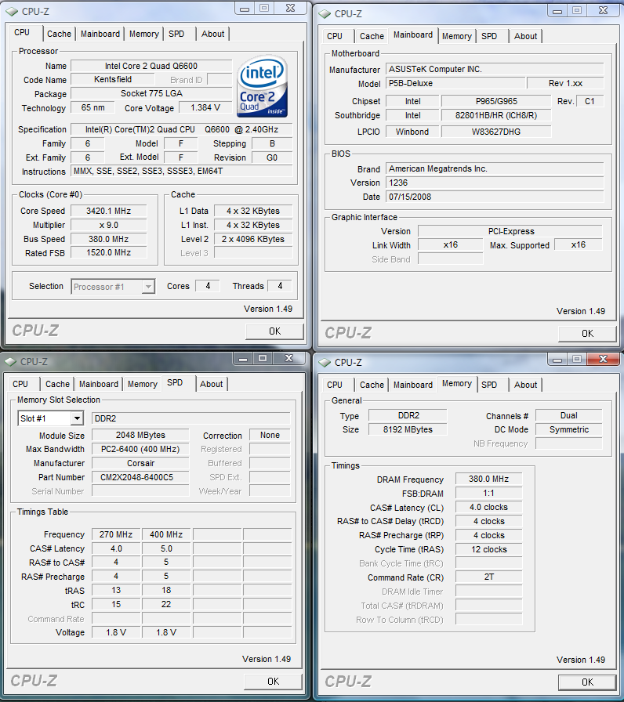Open the Slot #1 memory slot dropdown

point(77,418)
